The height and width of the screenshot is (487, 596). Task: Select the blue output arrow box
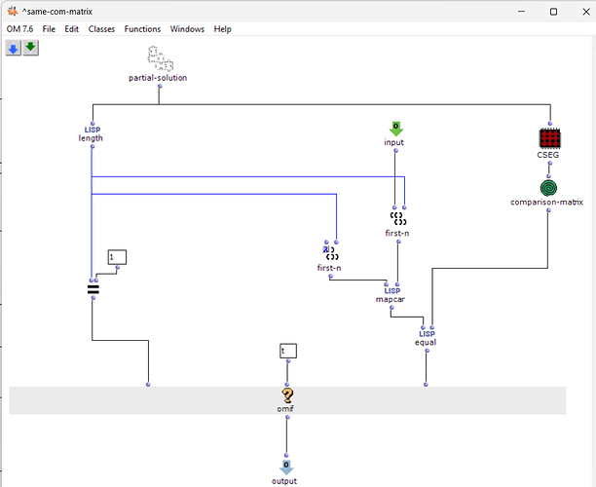pyautogui.click(x=286, y=468)
